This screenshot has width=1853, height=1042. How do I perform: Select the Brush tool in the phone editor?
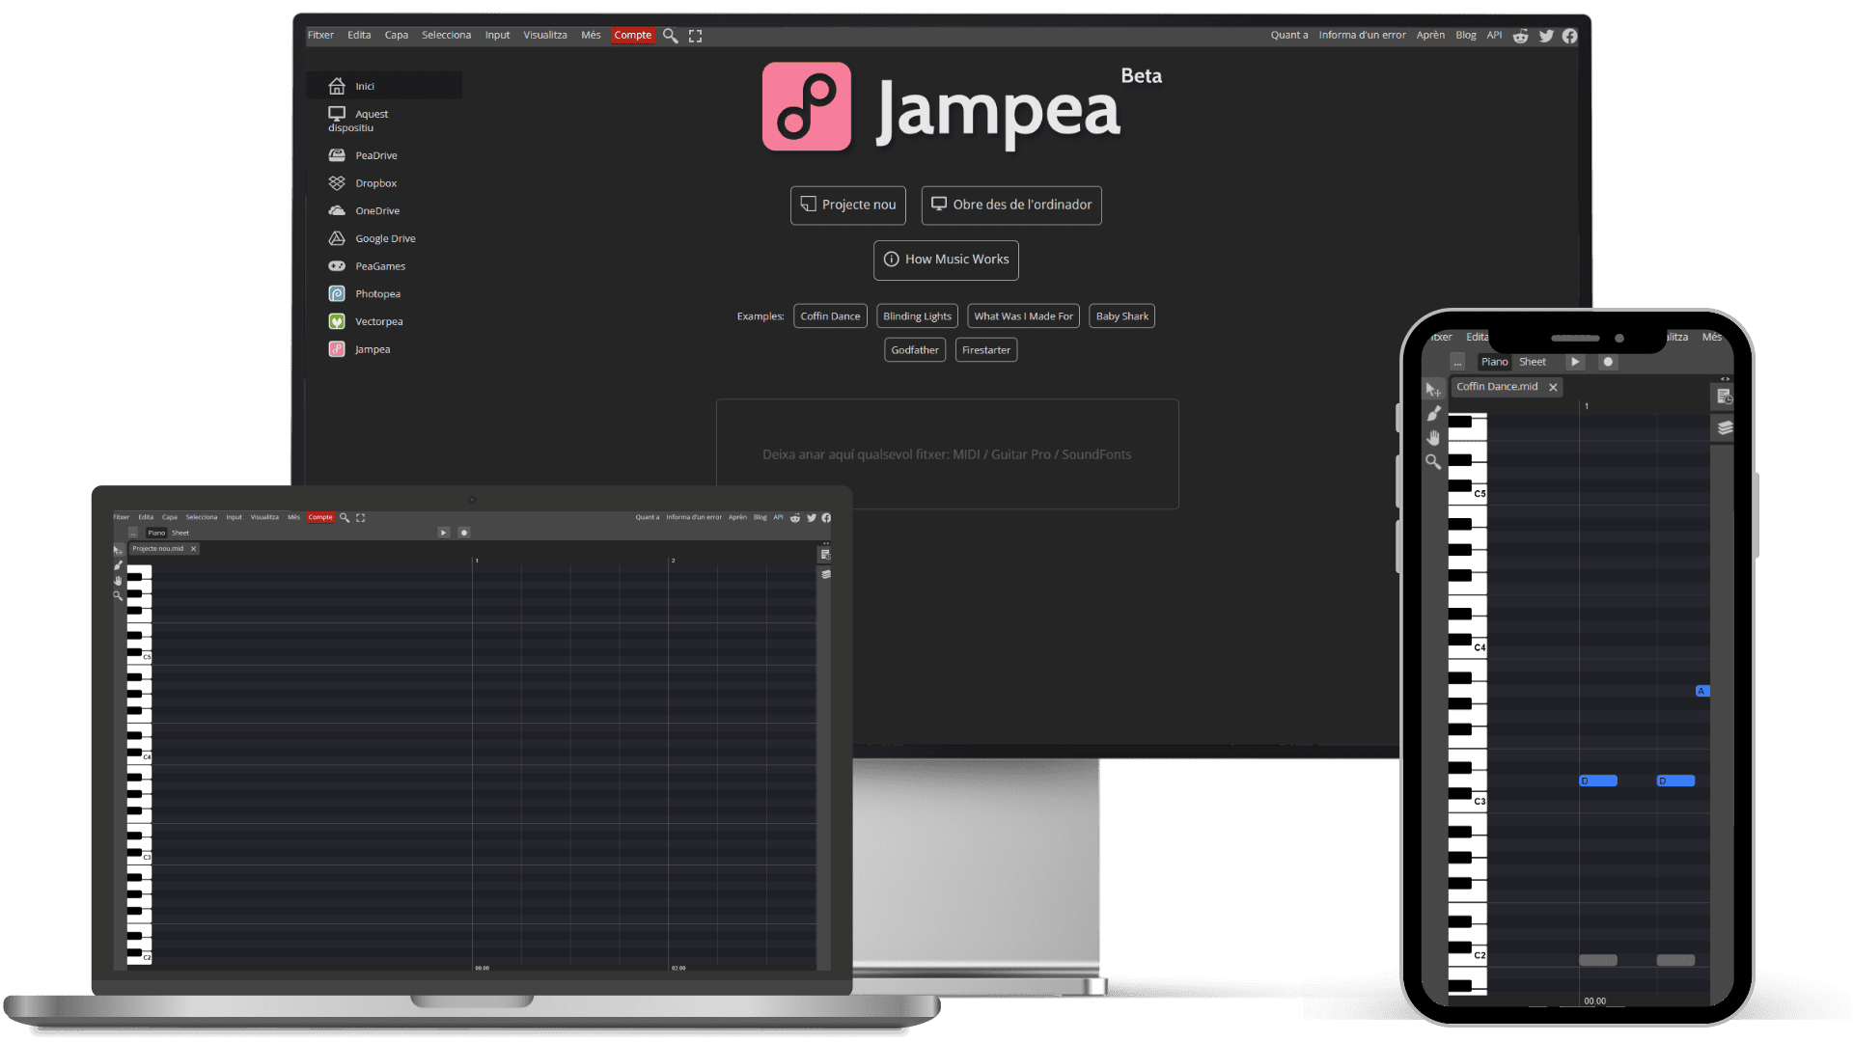click(x=1433, y=413)
